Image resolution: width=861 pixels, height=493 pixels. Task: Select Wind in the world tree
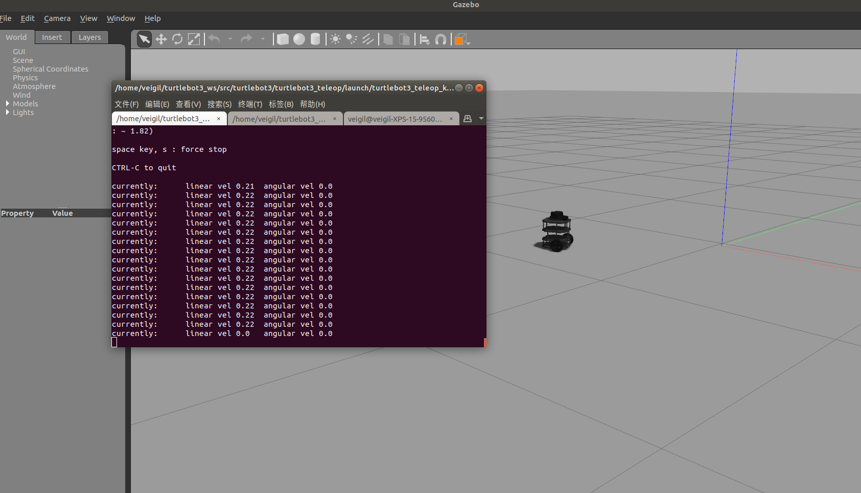(x=21, y=95)
